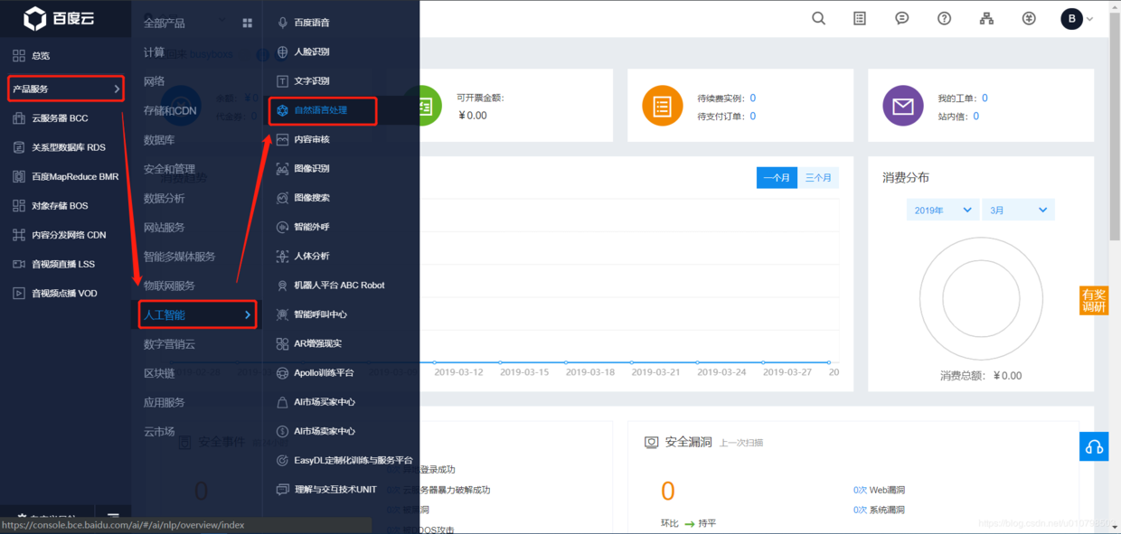Select 数字营销云 category

pos(169,344)
